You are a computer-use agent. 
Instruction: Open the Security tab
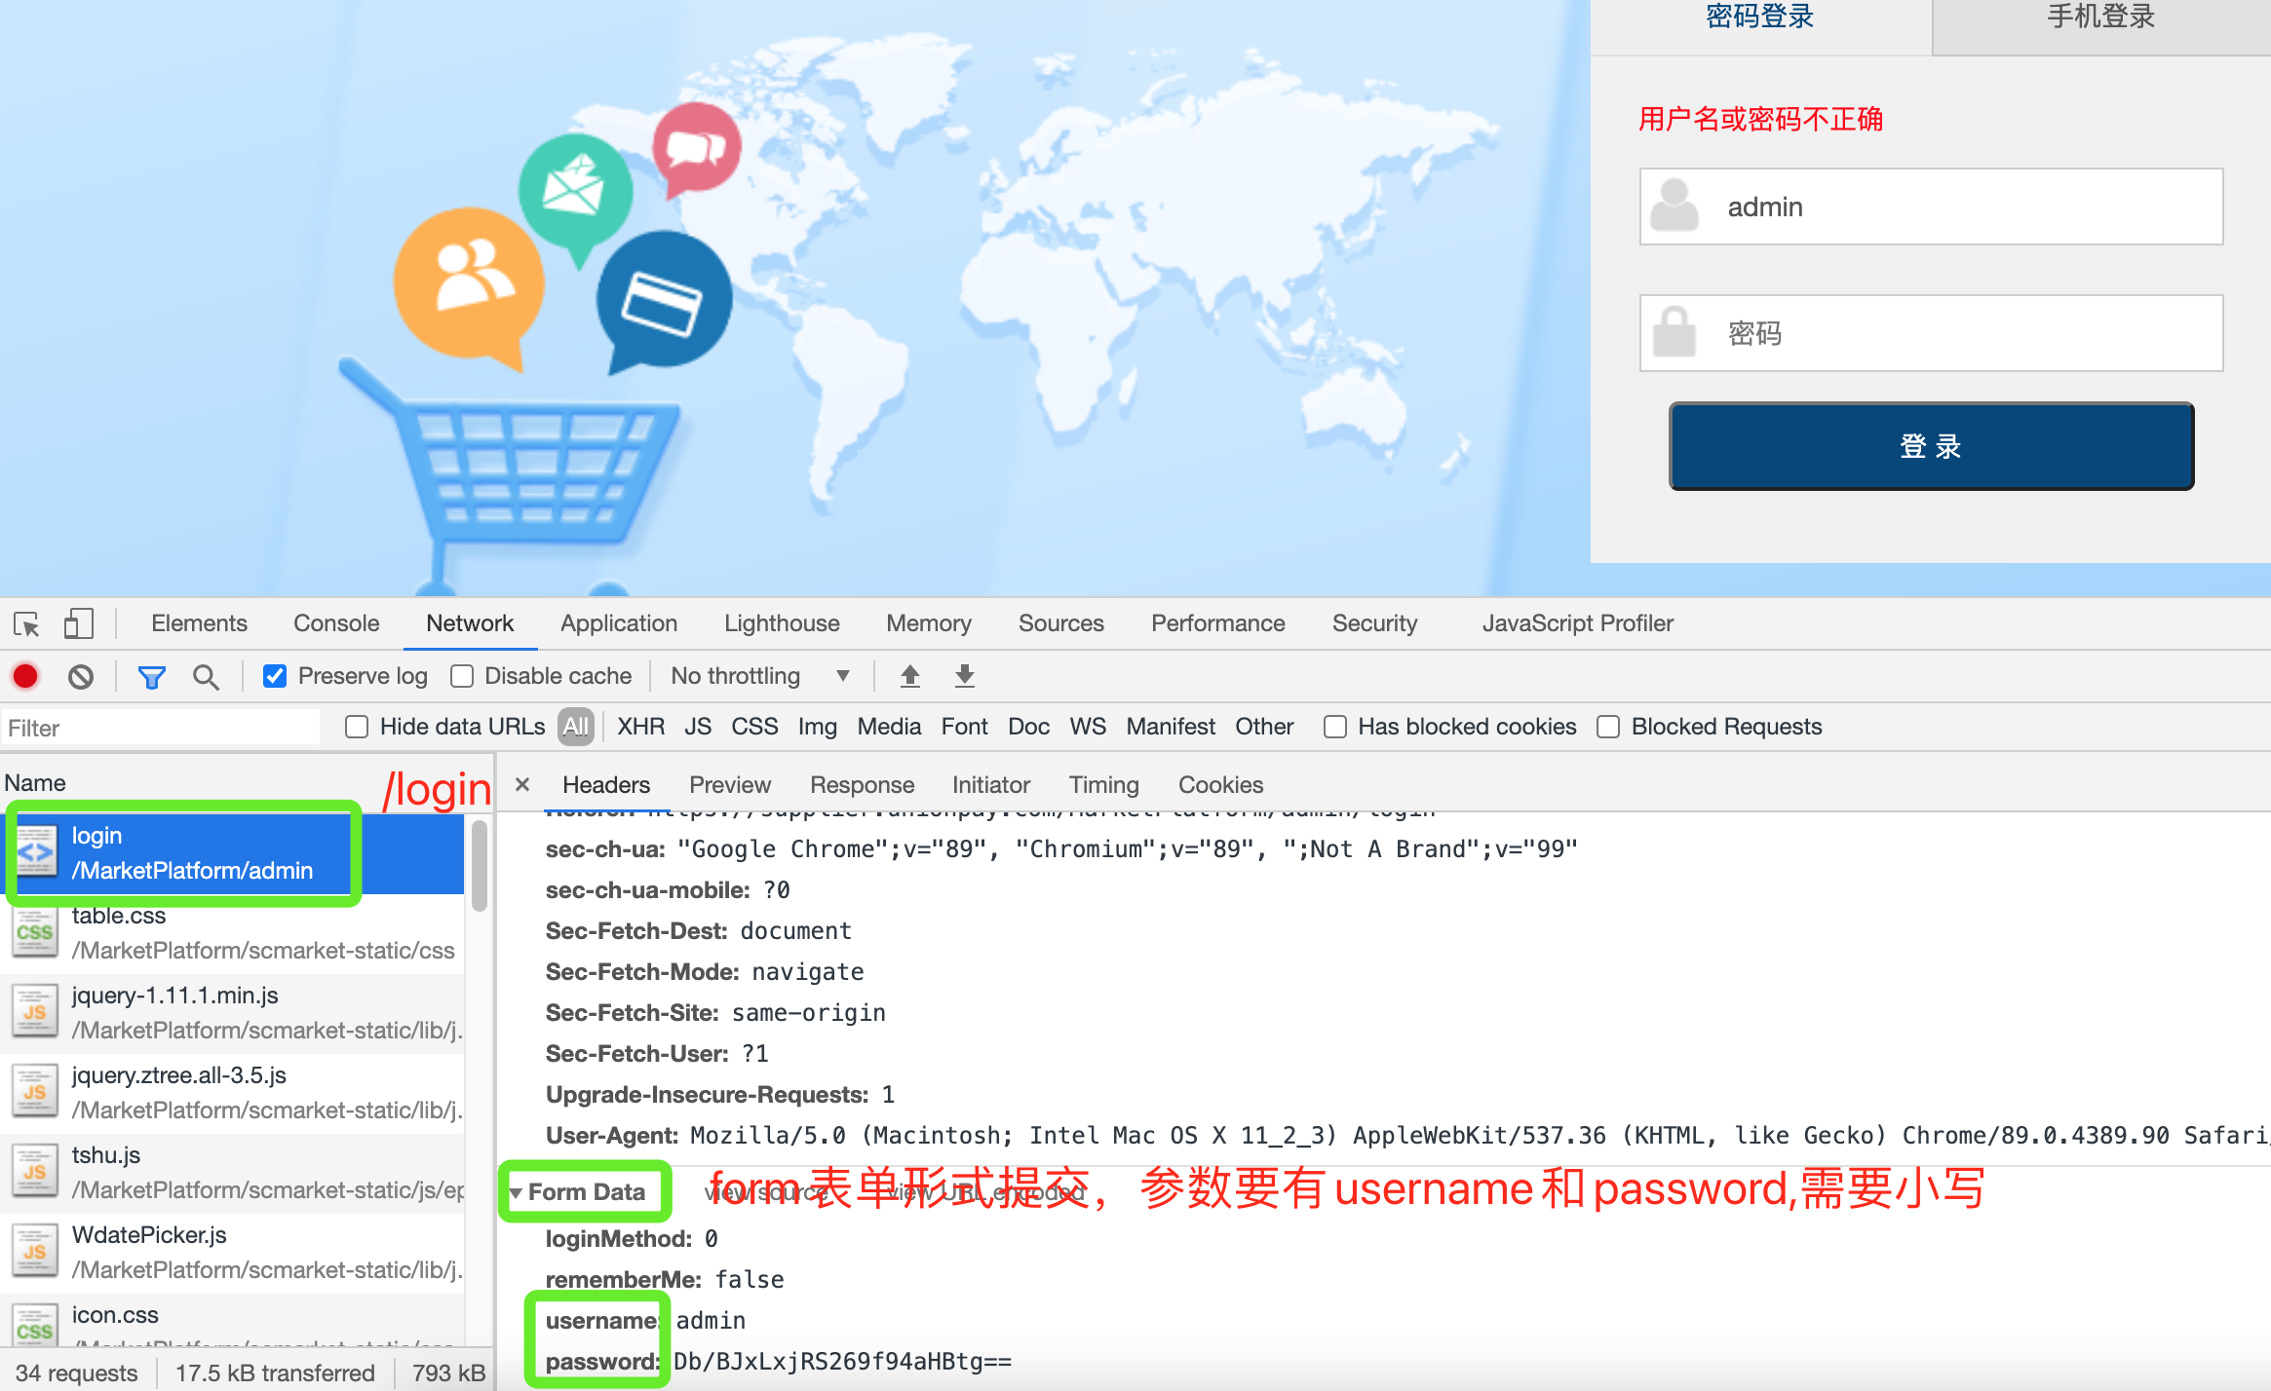point(1375,623)
